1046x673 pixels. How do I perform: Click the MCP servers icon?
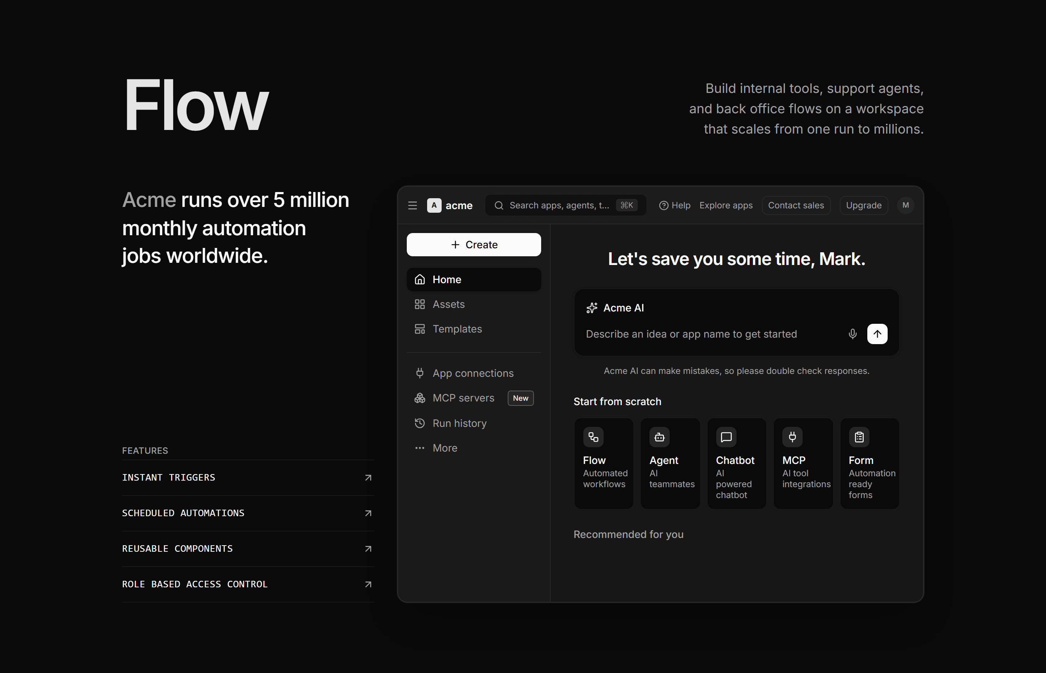point(419,398)
